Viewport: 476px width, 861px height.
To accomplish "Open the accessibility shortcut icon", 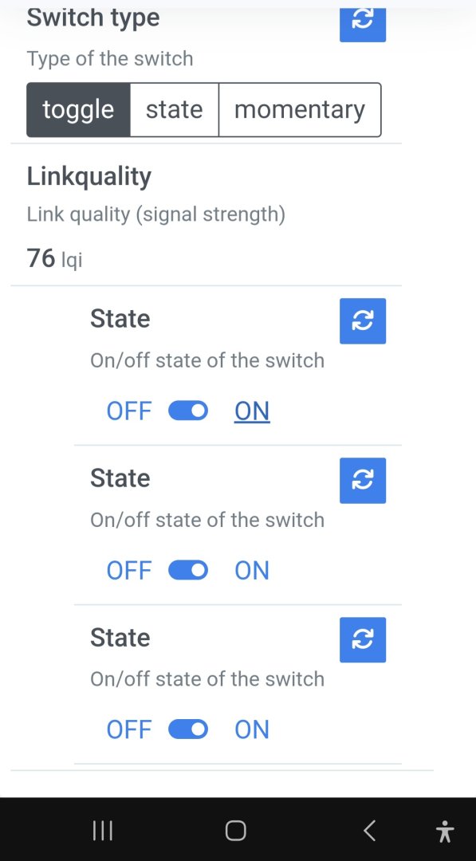I will [x=445, y=831].
